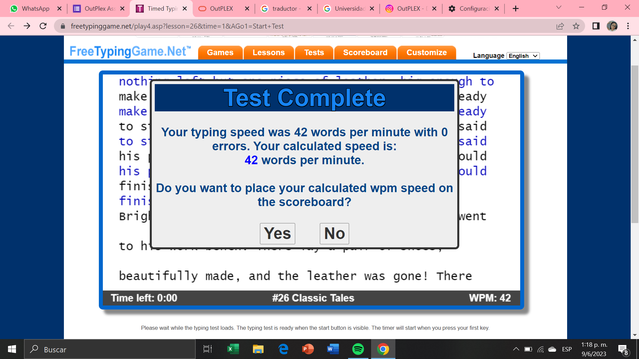639x359 pixels.
Task: Toggle the browser side panel
Action: (596, 26)
